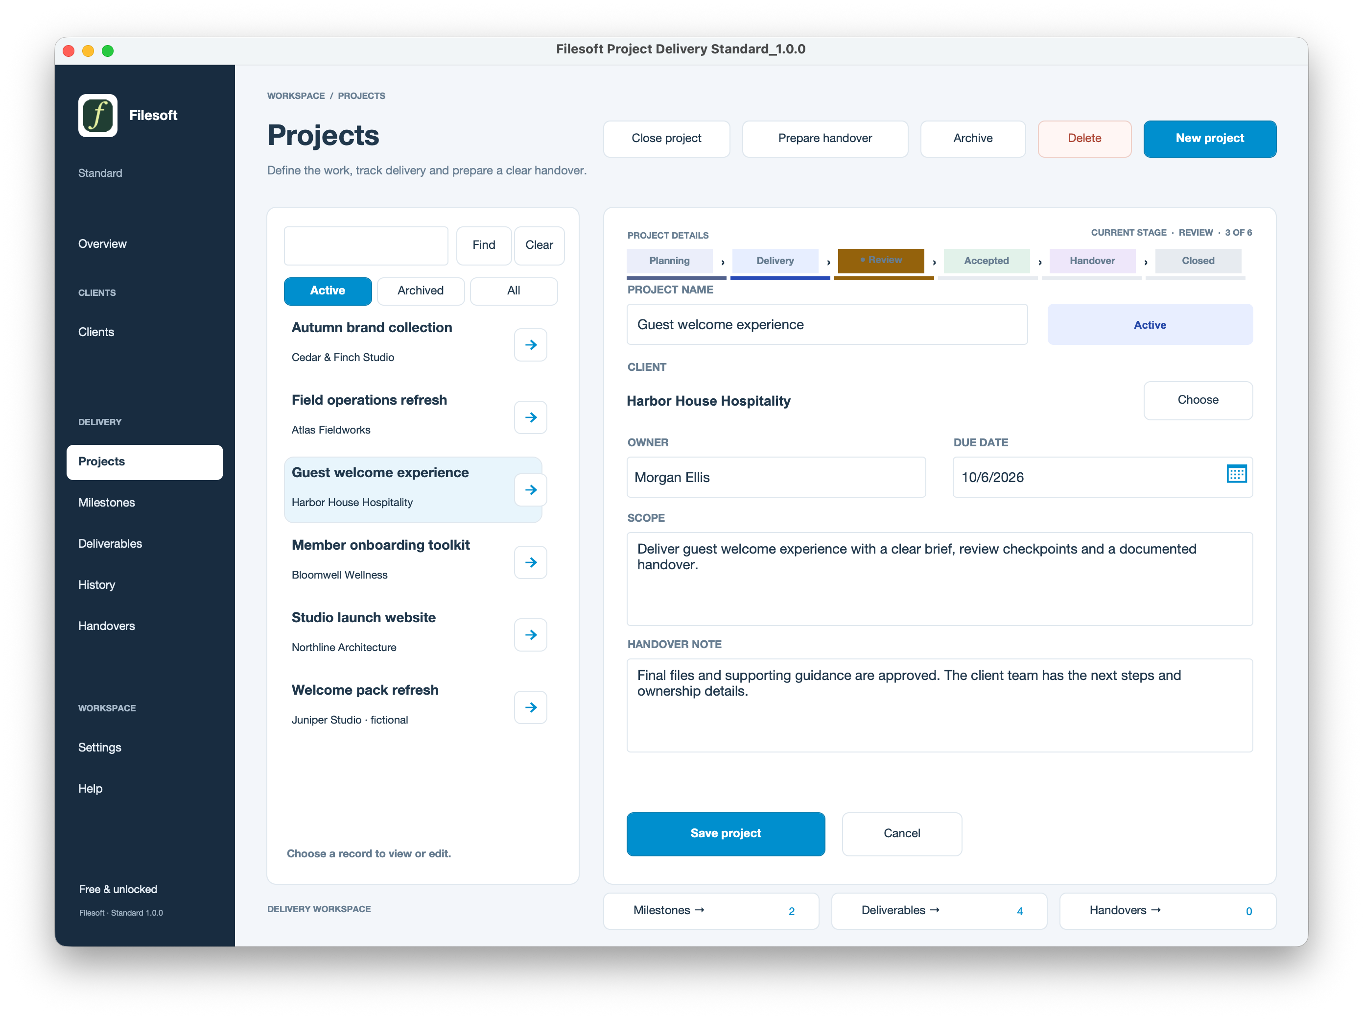
Task: Select the Review stage
Action: pos(881,261)
